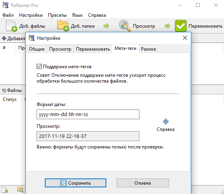The image size is (224, 194).
Task: Click the date format input field
Action: [88, 114]
